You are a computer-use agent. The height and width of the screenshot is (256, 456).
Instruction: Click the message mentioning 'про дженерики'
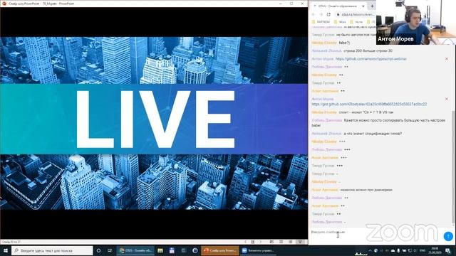(366, 190)
